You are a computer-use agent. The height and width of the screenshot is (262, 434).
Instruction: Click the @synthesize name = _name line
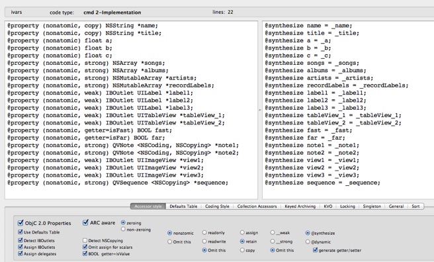pyautogui.click(x=308, y=26)
